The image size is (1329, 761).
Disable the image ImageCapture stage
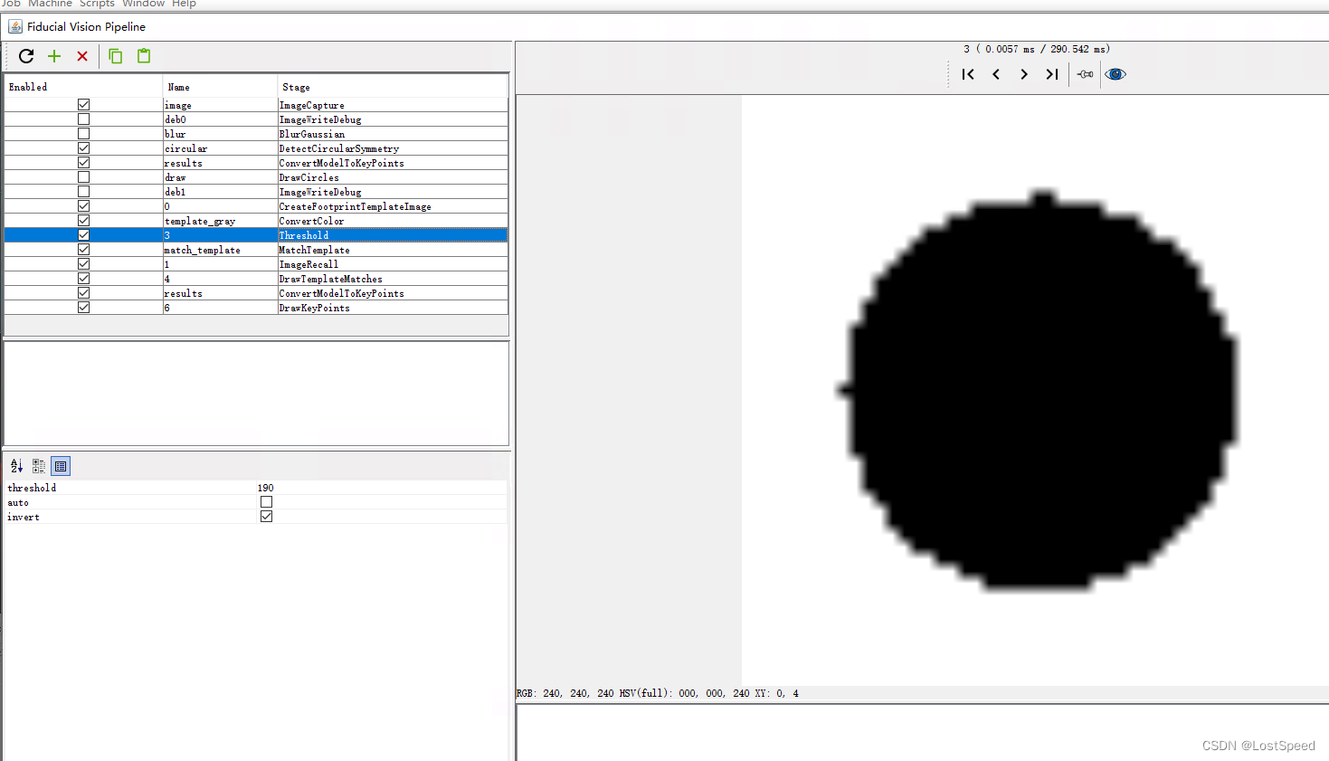tap(83, 105)
